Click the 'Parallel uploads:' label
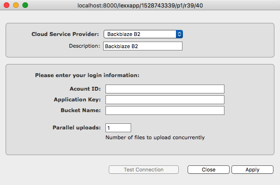This screenshot has height=185, width=280. click(77, 128)
